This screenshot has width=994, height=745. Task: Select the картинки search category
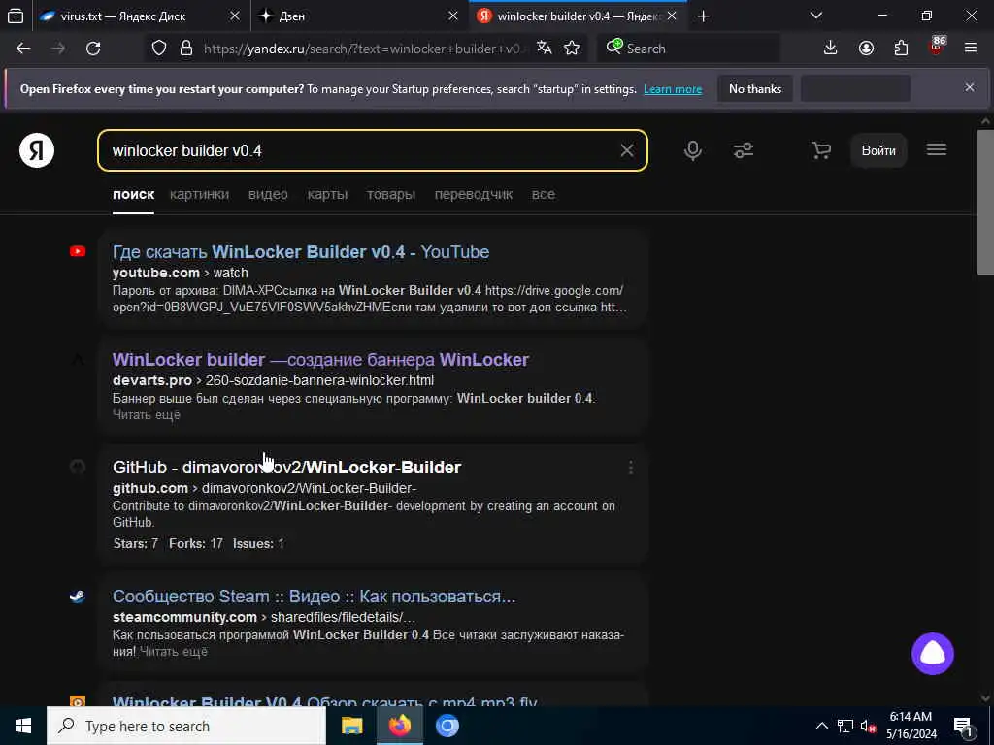[x=199, y=194]
